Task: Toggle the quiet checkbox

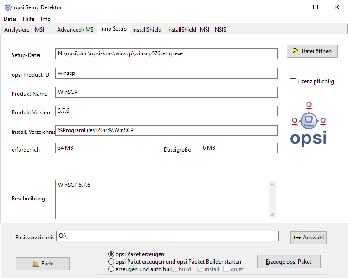Action: [226, 269]
